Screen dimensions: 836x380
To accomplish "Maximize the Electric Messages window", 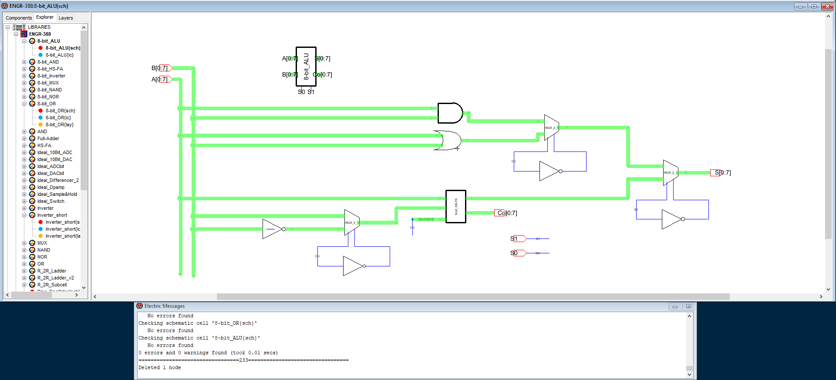I will point(688,306).
